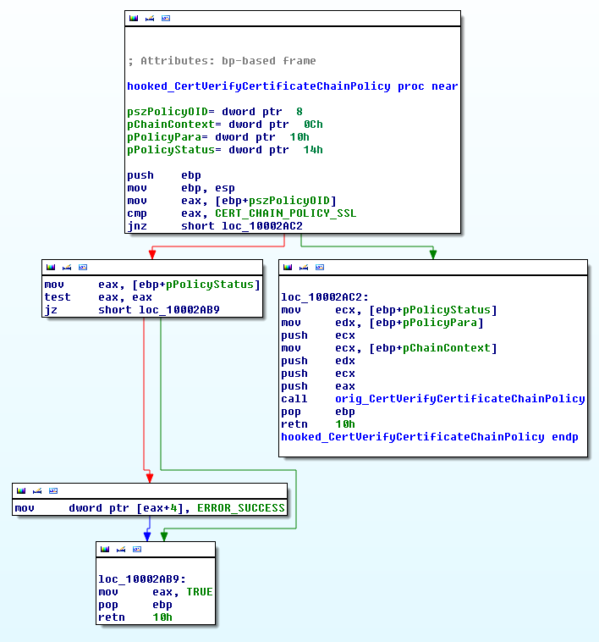Screen dimensions: 599x642
Task: Click 'mov edx, [ebp+pPolicyPara]' instruction
Action: 382,323
